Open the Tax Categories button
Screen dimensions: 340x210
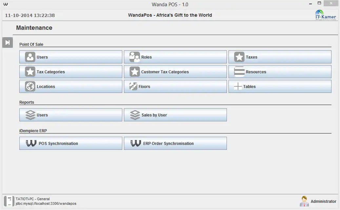pos(71,72)
